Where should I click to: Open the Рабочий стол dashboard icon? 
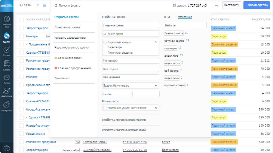pos(6,22)
